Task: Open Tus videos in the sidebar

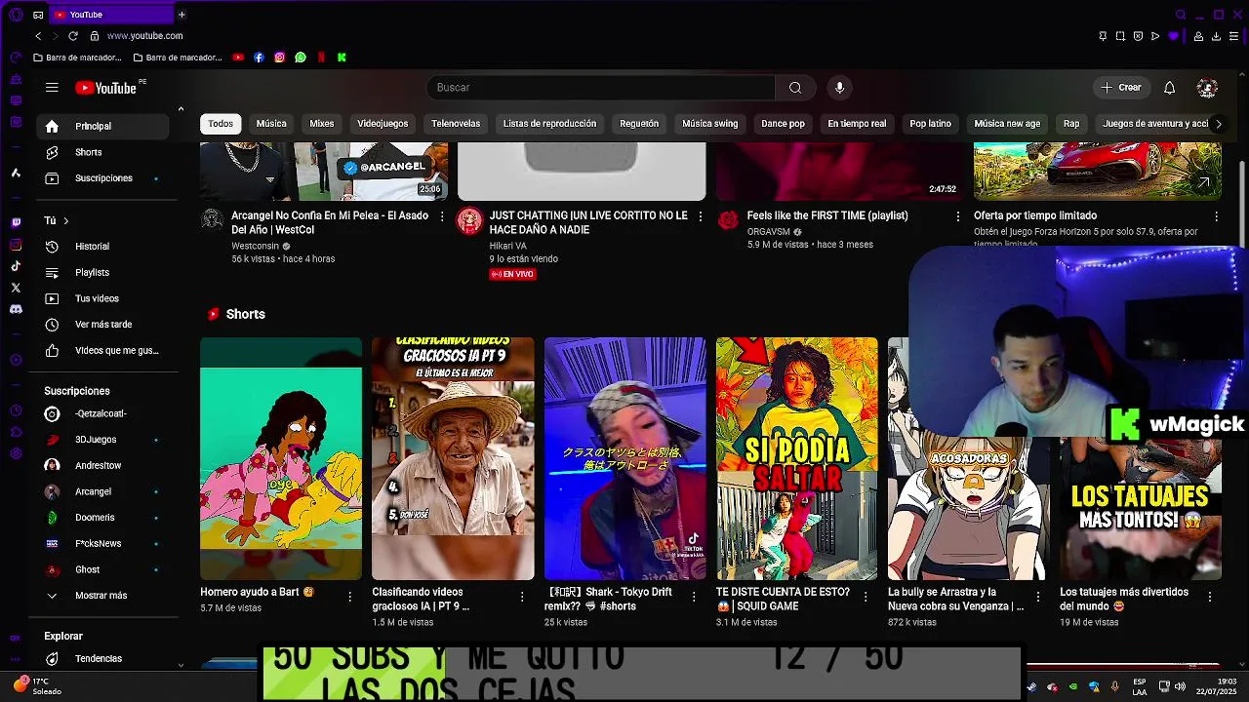Action: (102, 298)
